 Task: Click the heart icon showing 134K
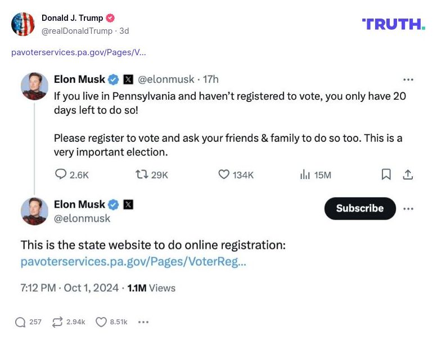[x=224, y=175]
